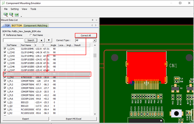Toggle the 1_FL3 row checkbox
Screen dimensions: 194x124
pos(5,88)
